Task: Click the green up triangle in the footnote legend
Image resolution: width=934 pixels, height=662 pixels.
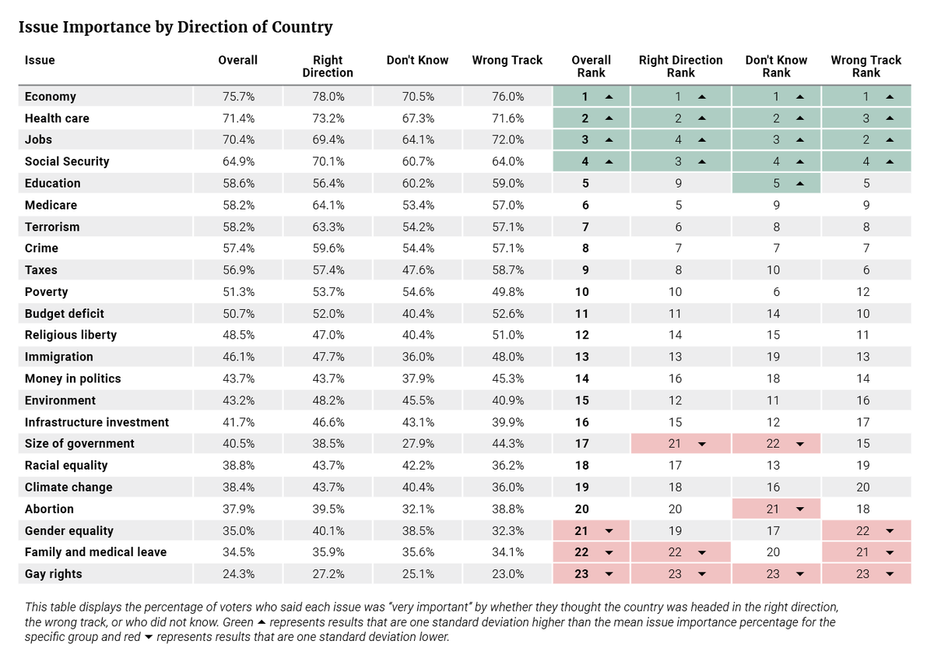Action: tap(261, 622)
